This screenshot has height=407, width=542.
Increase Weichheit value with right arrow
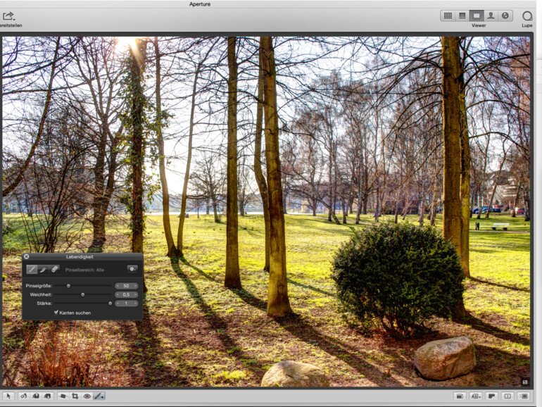coord(135,294)
